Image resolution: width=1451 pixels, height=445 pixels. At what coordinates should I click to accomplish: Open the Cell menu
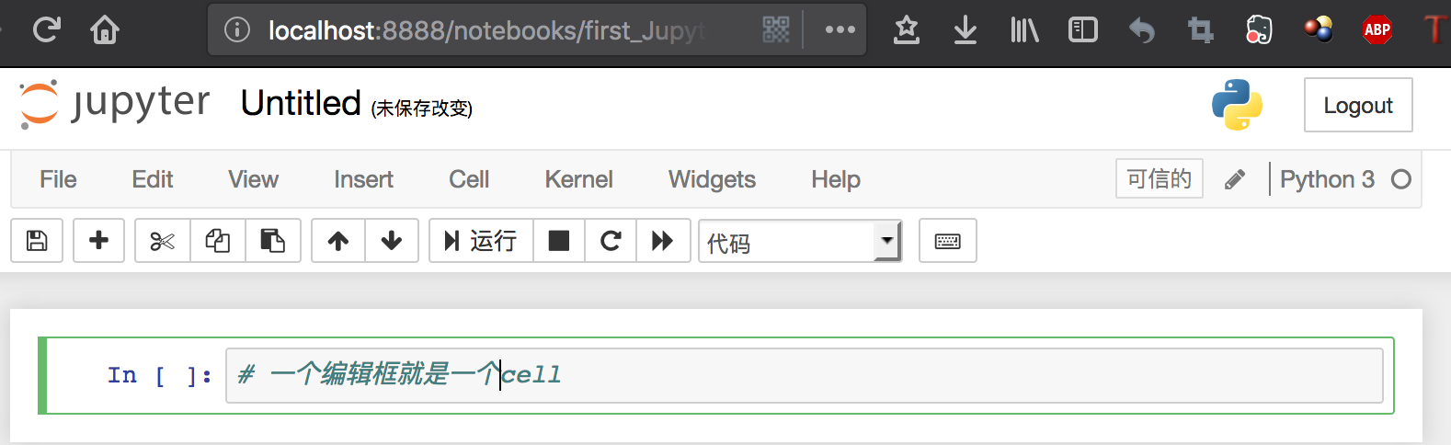469,179
